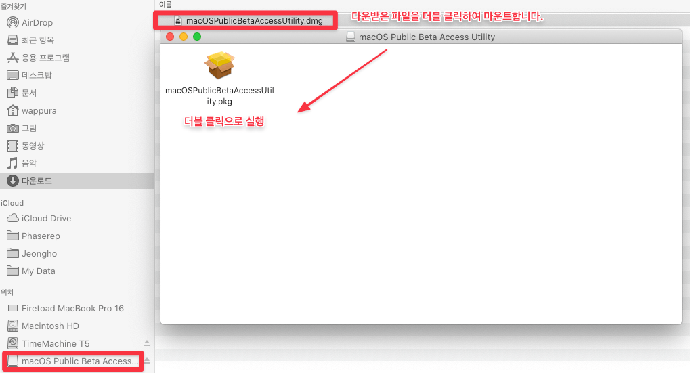Click the cloud icon beside iCloud Drive
The image size is (690, 373).
[13, 218]
